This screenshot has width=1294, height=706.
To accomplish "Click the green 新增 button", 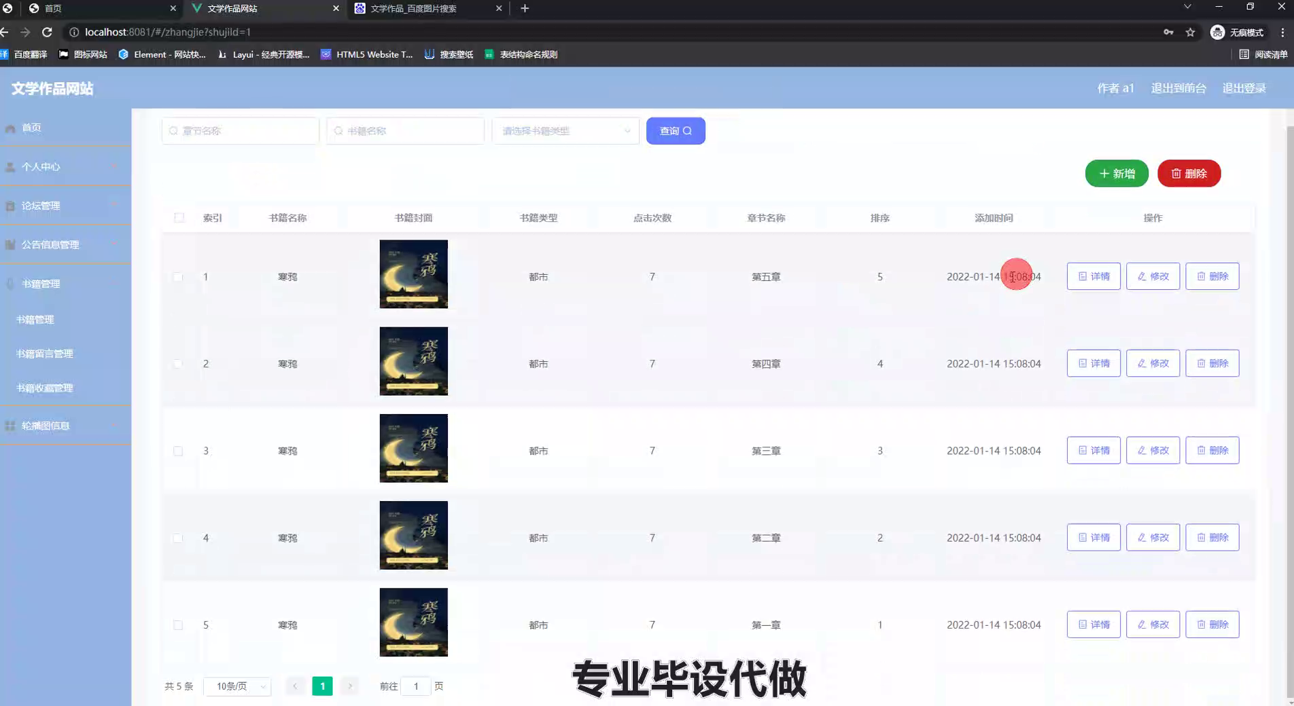I will [x=1117, y=173].
